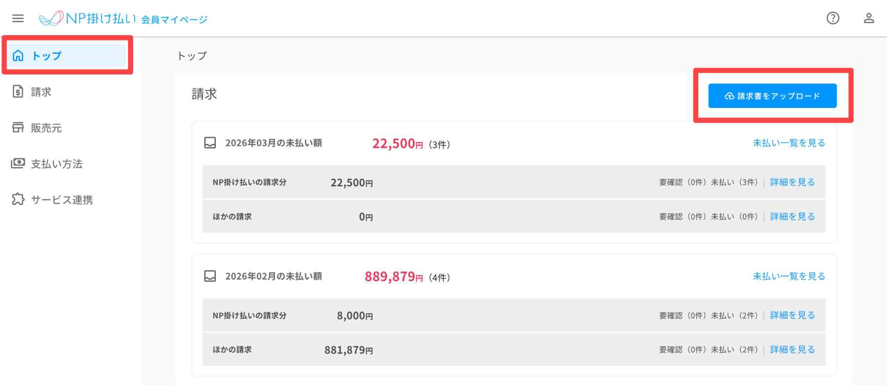887x386 pixels.
Task: Open the user account profile icon
Action: 869,18
